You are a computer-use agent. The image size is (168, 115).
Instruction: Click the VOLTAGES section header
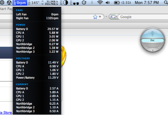[x=23, y=58]
